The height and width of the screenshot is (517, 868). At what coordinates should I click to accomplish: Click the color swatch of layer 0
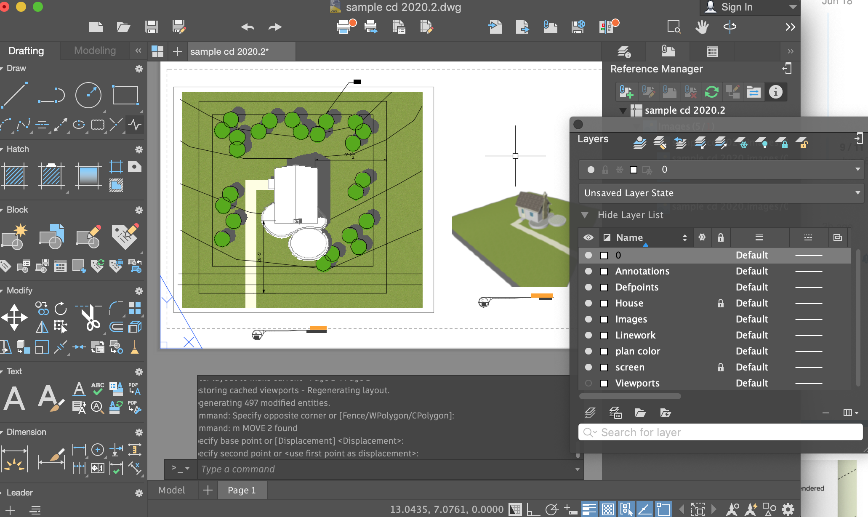604,256
